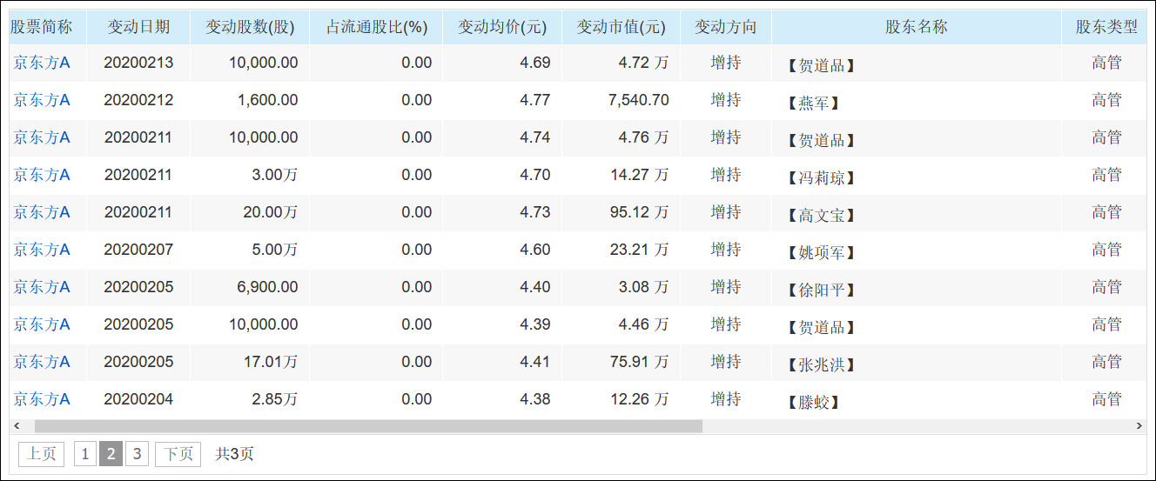Click 增持 in the 滕蛟 row
1156x481 pixels.
pyautogui.click(x=726, y=399)
